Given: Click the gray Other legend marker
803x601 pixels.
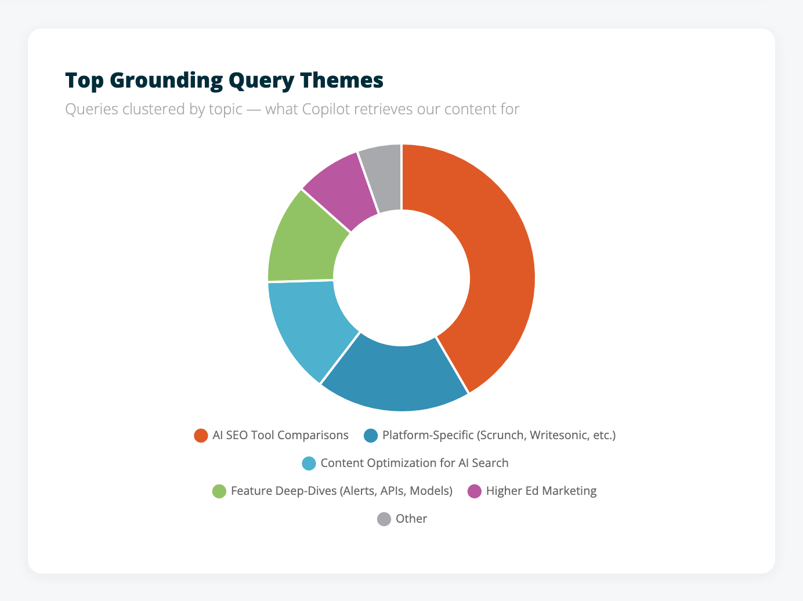Looking at the screenshot, I should [384, 519].
